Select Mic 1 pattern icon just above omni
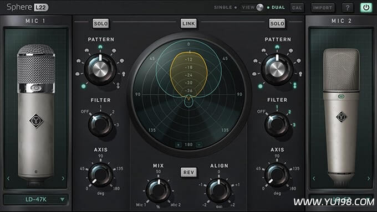Screen dimensions: 377x212 tap(78, 74)
